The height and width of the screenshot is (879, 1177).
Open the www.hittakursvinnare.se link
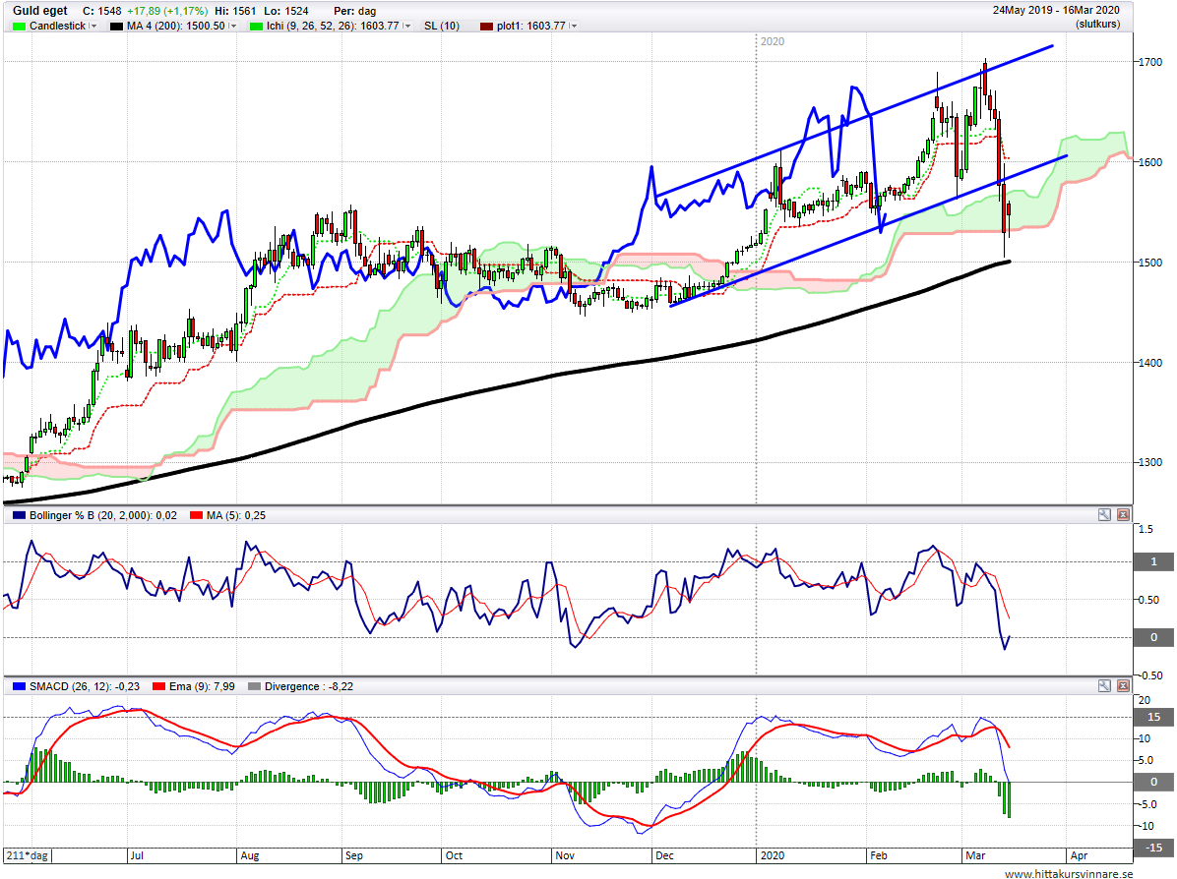[x=1068, y=873]
